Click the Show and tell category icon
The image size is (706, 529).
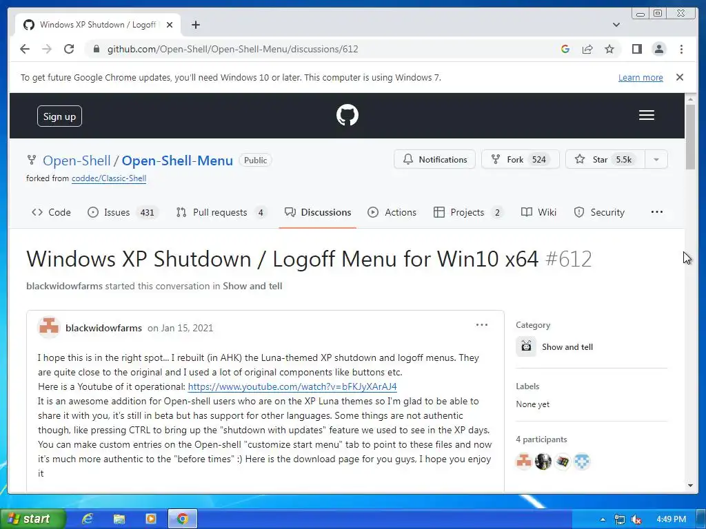526,346
